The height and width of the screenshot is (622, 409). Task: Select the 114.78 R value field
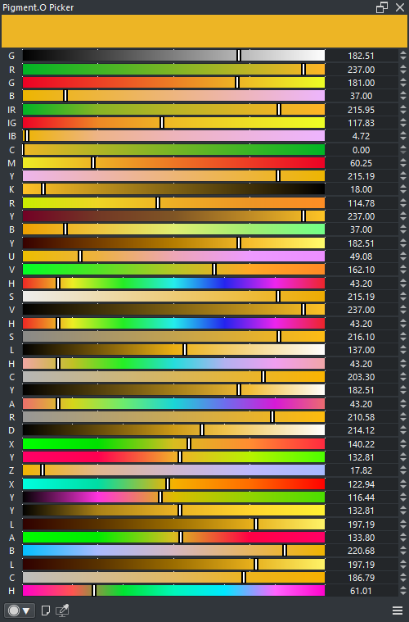[x=361, y=202]
